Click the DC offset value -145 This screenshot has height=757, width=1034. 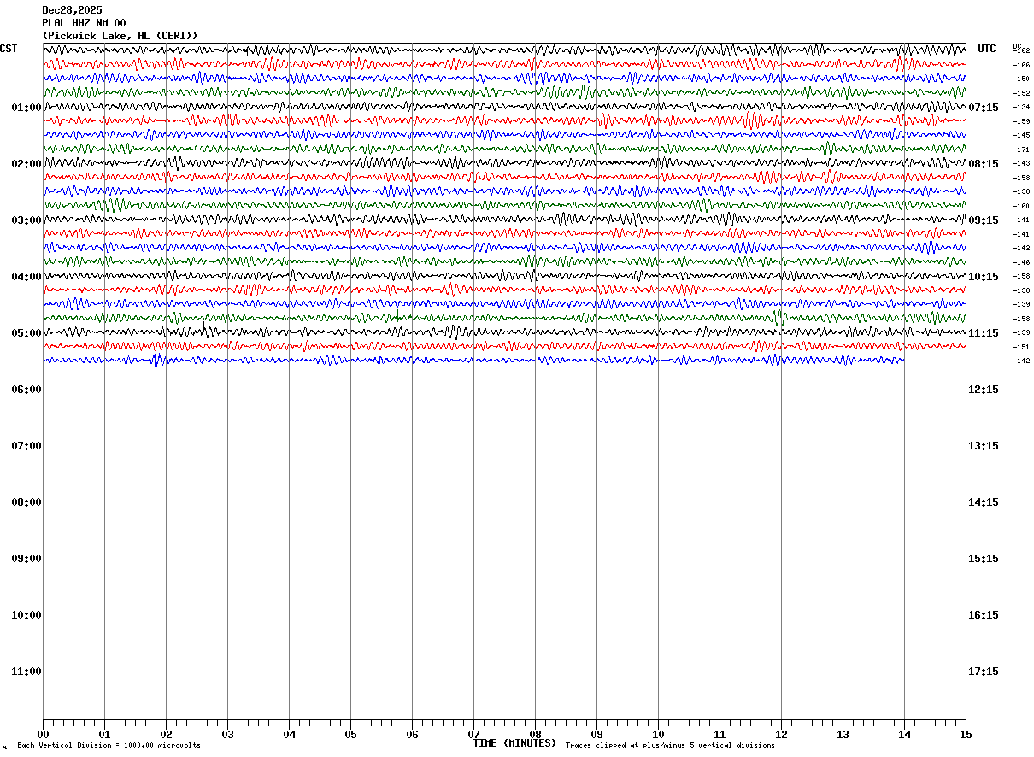coord(1021,135)
